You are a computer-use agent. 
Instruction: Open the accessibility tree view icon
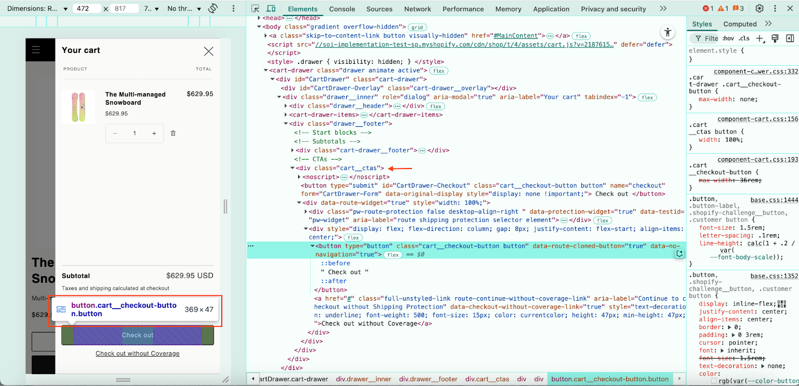668,32
